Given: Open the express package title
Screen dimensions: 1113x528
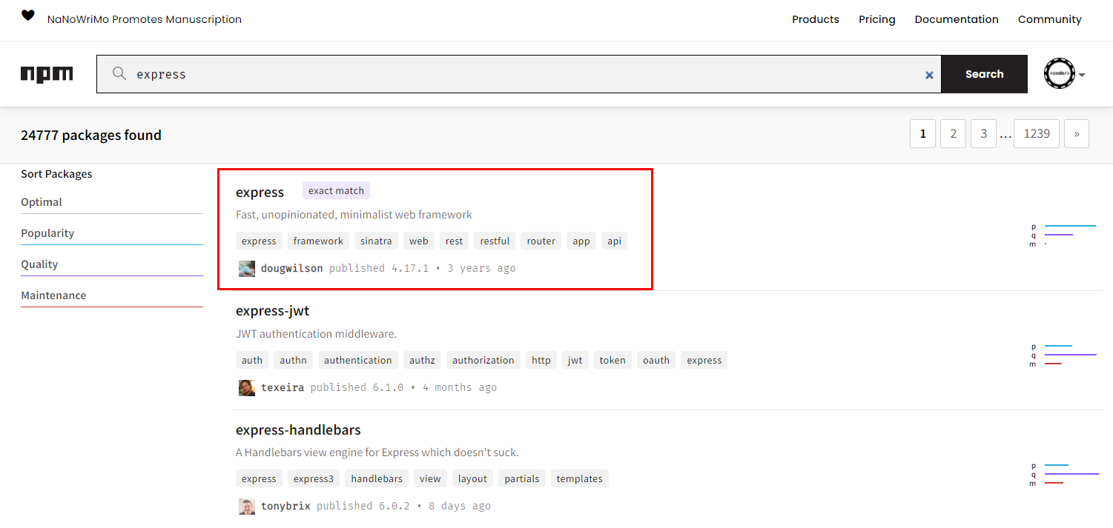Looking at the screenshot, I should click(x=260, y=193).
